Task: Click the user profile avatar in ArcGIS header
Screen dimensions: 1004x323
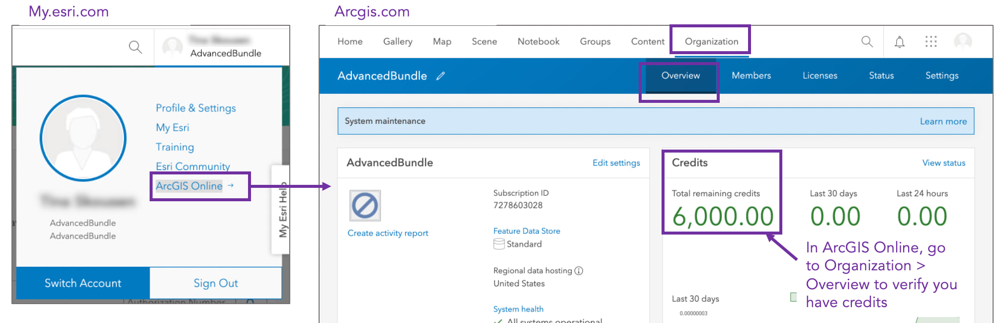Action: pos(963,42)
